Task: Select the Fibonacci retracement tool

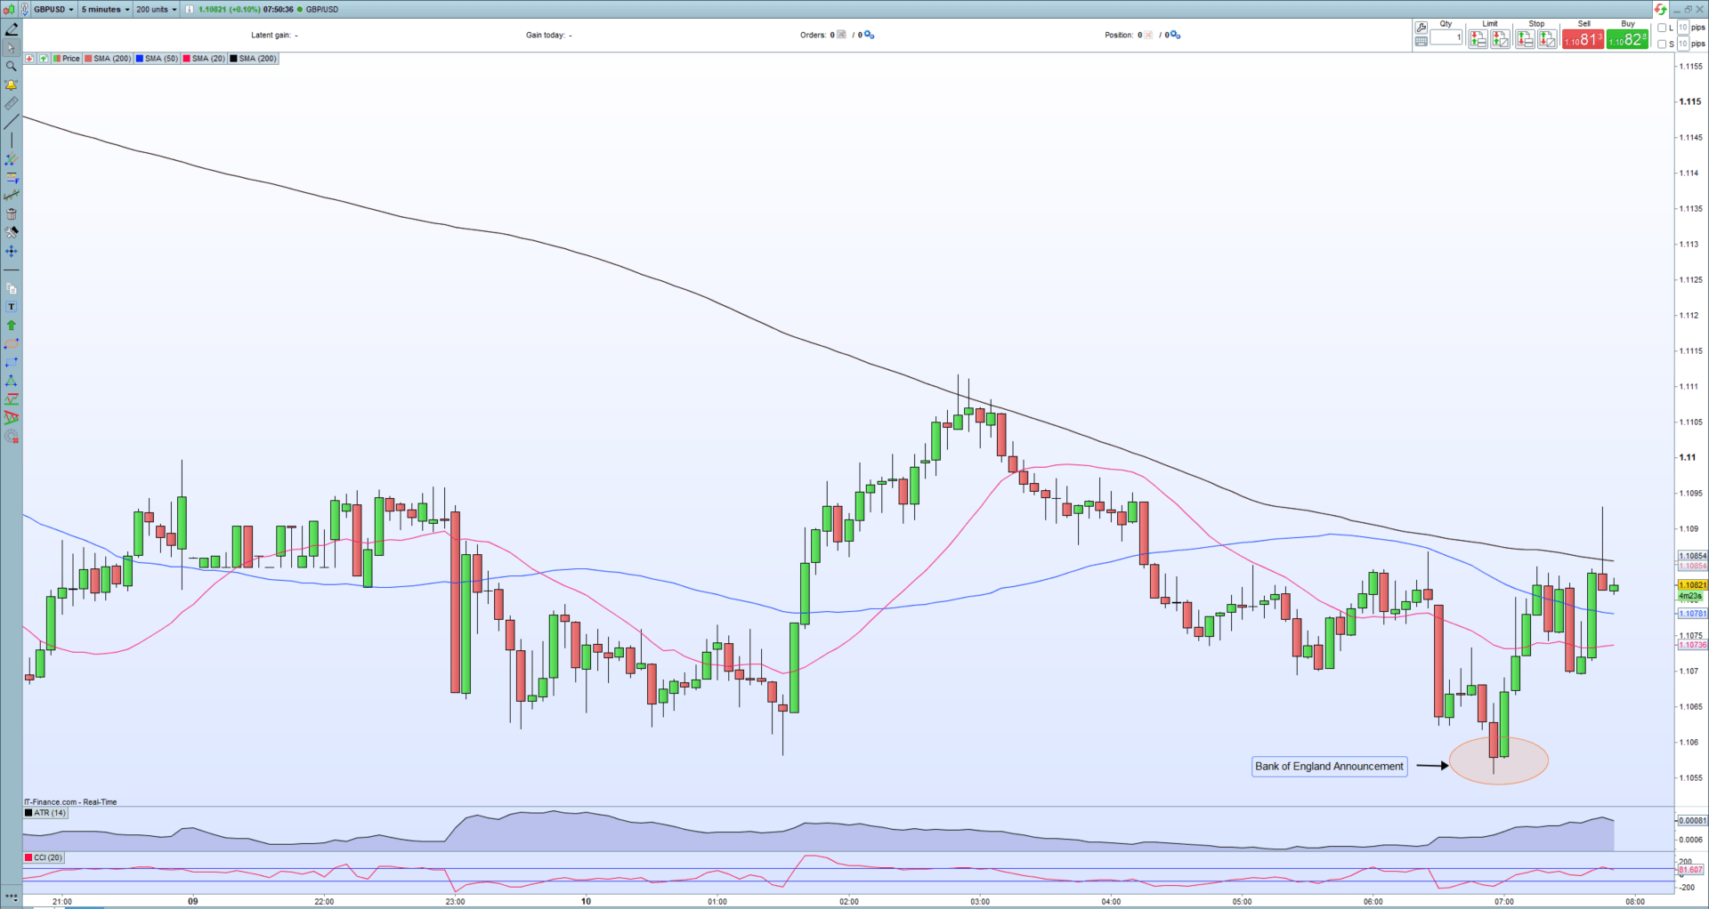Action: [x=12, y=178]
